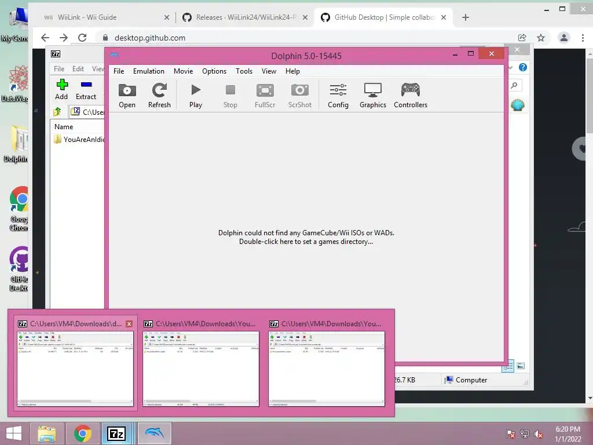This screenshot has height=445, width=593.
Task: Open a new Chrome tab
Action: click(466, 17)
